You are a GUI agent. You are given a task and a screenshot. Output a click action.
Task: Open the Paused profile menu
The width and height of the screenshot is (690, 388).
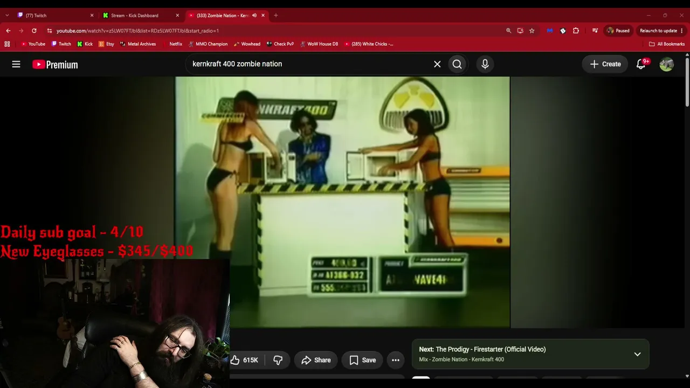coord(618,31)
